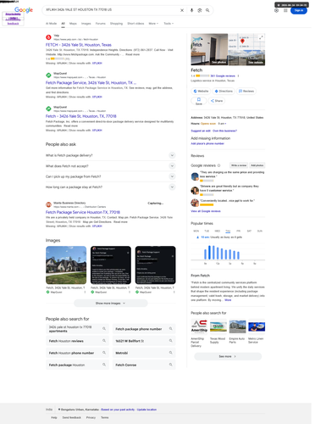
Task: Open Write a review button
Action: (x=239, y=165)
